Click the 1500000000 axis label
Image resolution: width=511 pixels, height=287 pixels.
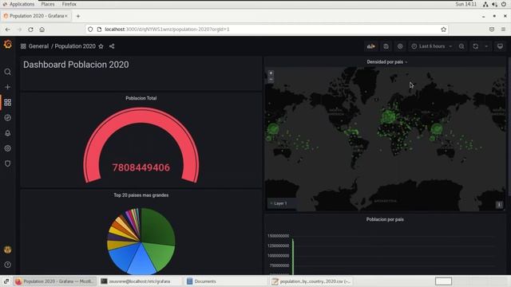point(279,236)
